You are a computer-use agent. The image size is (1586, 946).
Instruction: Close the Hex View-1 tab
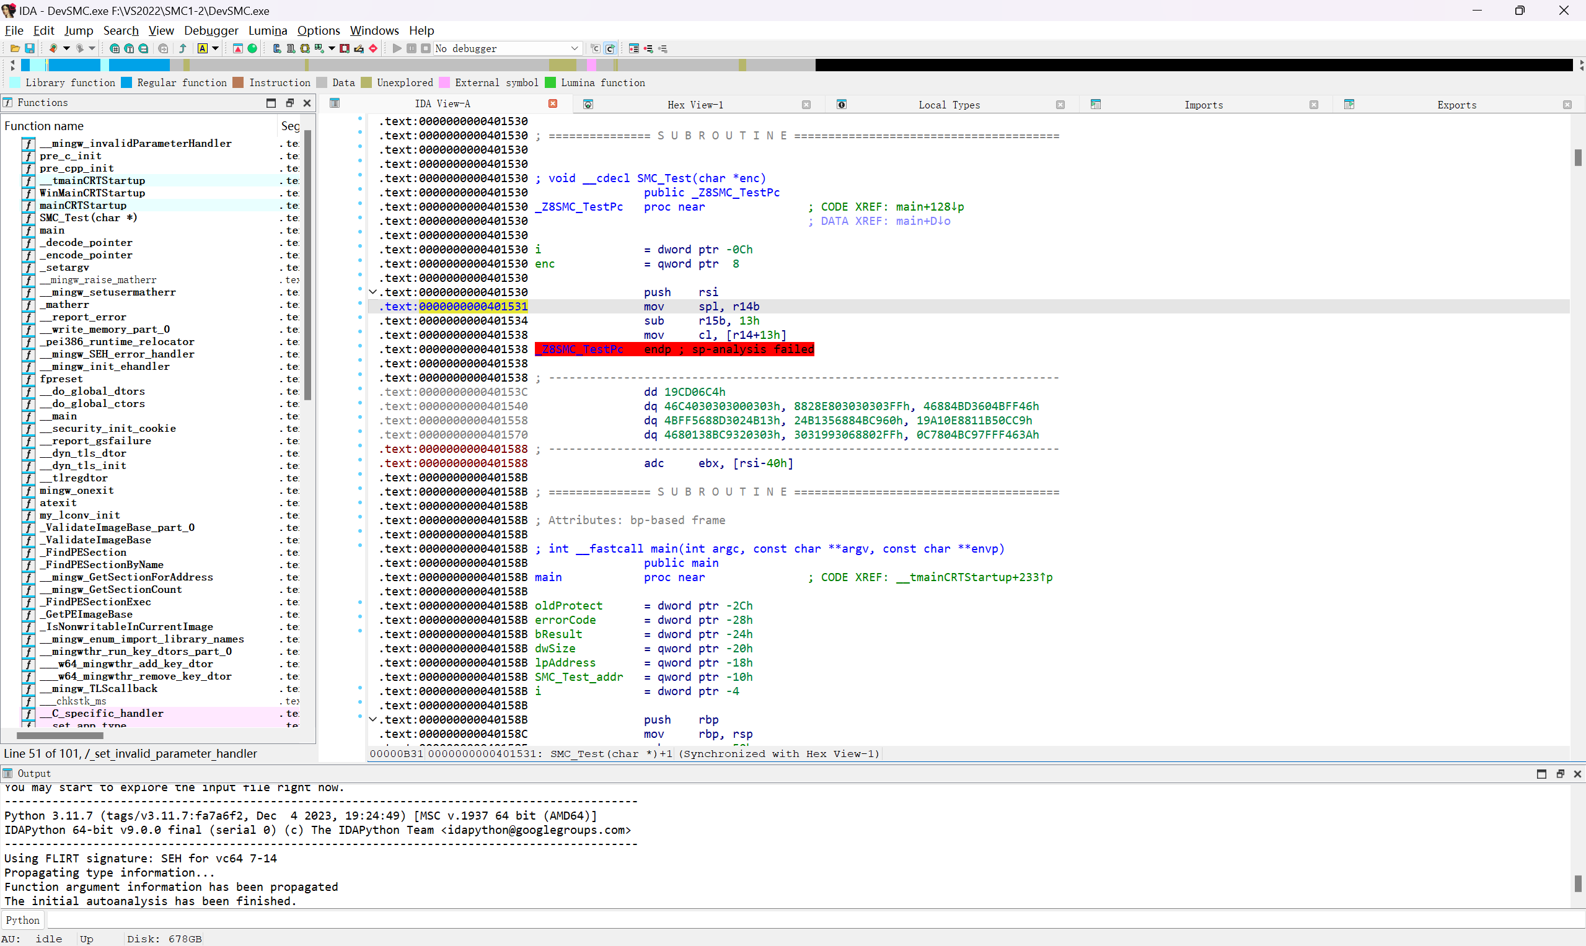coord(806,105)
